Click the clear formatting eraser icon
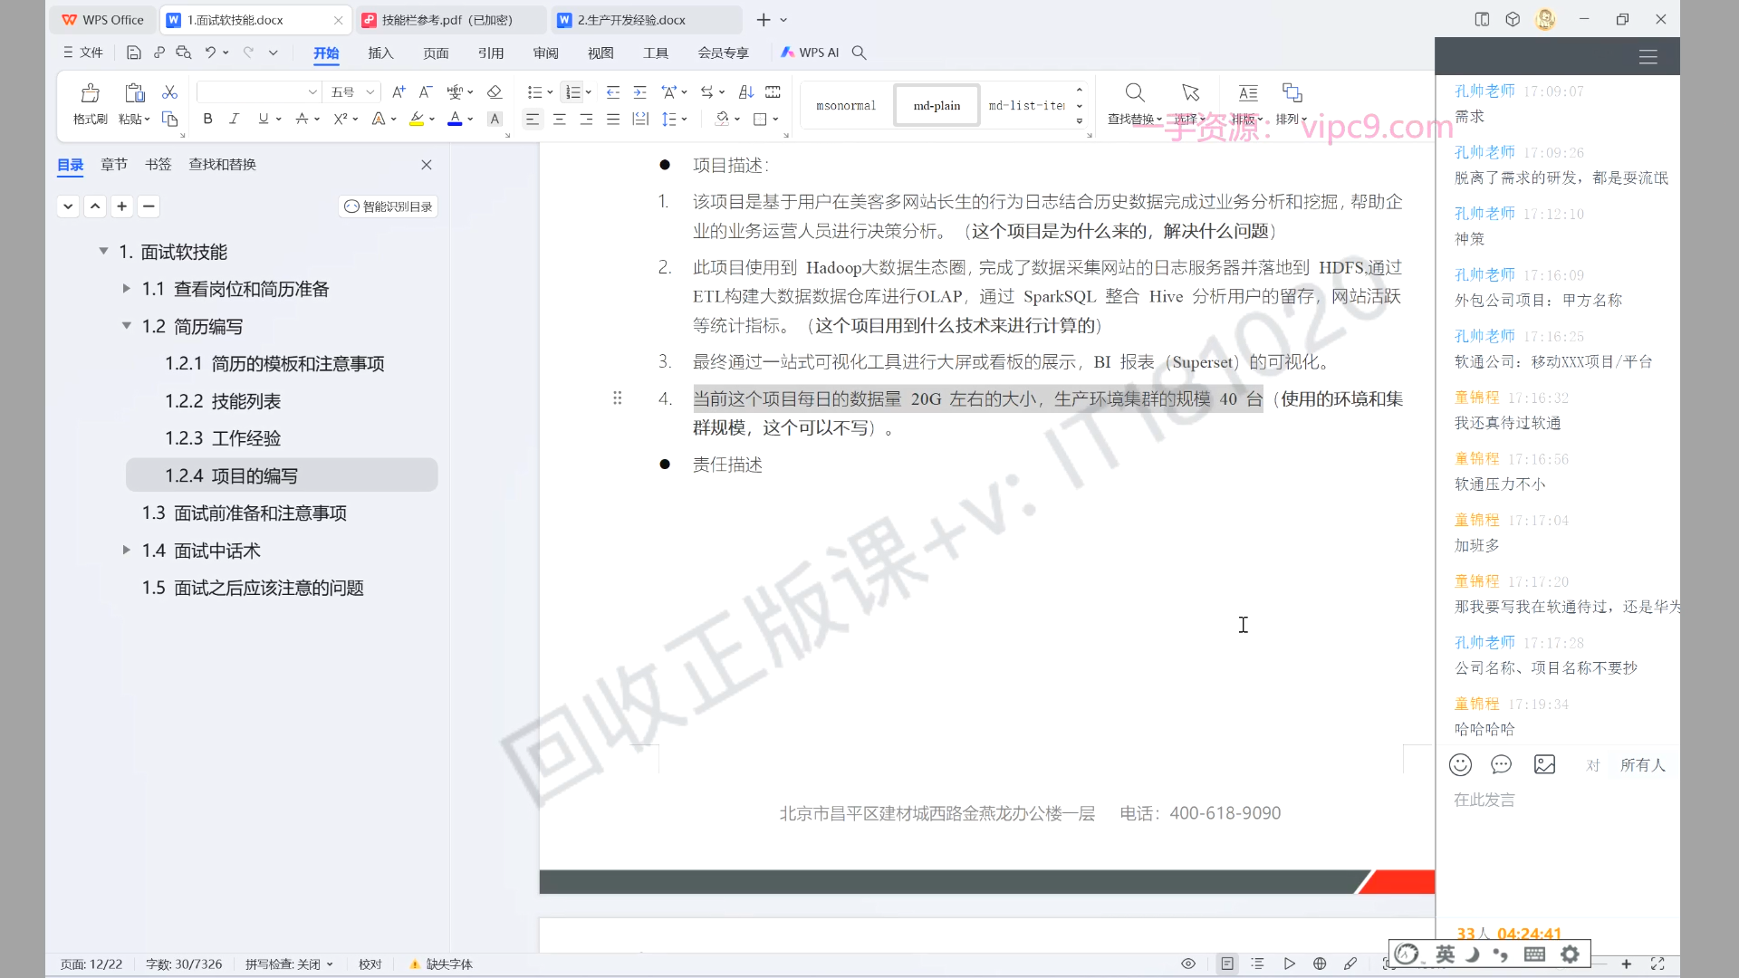Screen dimensions: 1739x978 coord(495,92)
